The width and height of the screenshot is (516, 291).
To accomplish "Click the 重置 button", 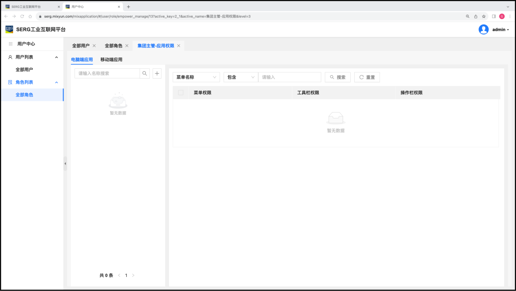I will pos(367,77).
